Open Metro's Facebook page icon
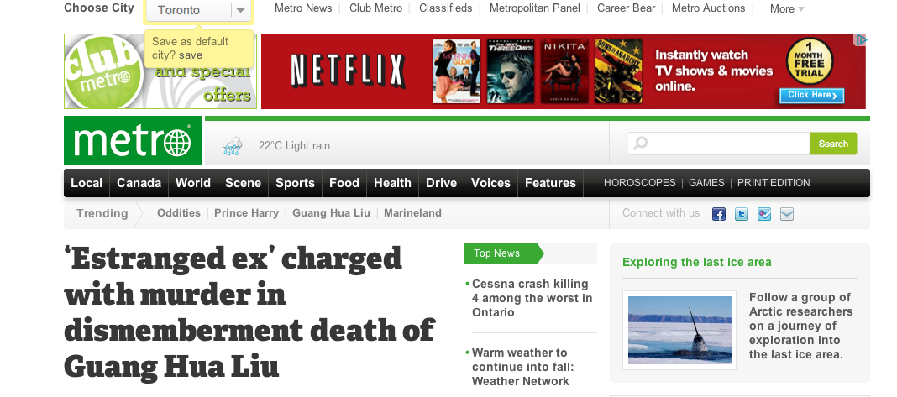897x397 pixels. click(719, 214)
